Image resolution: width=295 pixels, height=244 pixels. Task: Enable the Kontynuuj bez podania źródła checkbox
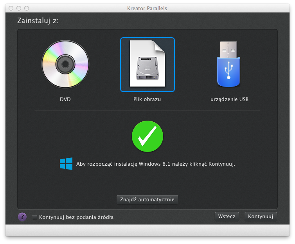(x=35, y=217)
